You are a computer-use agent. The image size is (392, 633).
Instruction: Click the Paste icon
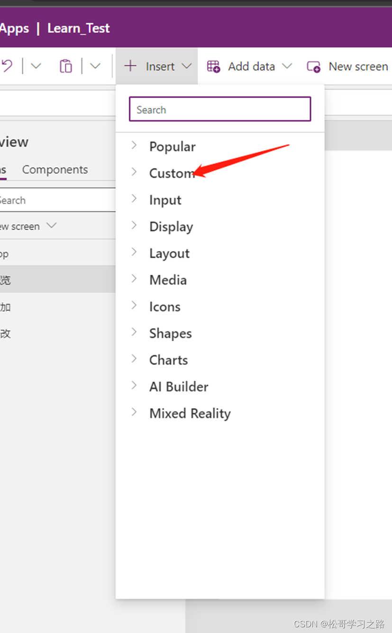pyautogui.click(x=65, y=66)
